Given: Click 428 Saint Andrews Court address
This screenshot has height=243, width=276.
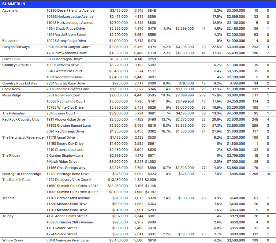Looking at the screenshot, I should tap(66, 53).
